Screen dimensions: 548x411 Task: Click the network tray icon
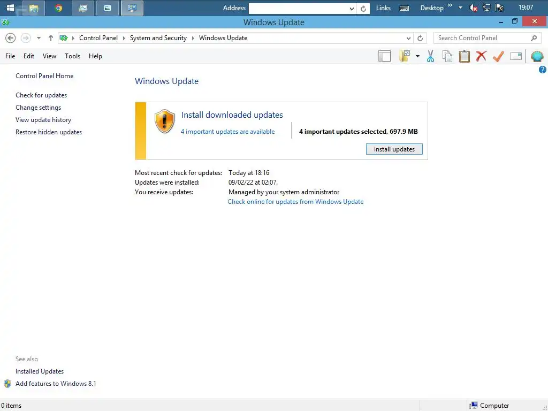click(x=486, y=8)
